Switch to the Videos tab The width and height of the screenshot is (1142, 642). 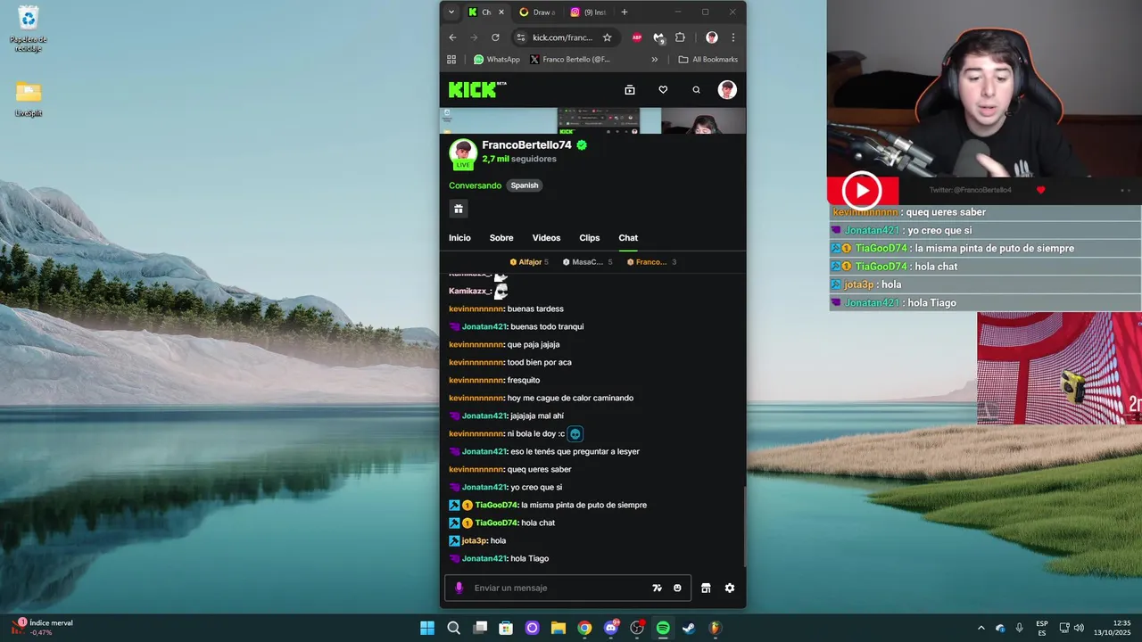pyautogui.click(x=546, y=238)
